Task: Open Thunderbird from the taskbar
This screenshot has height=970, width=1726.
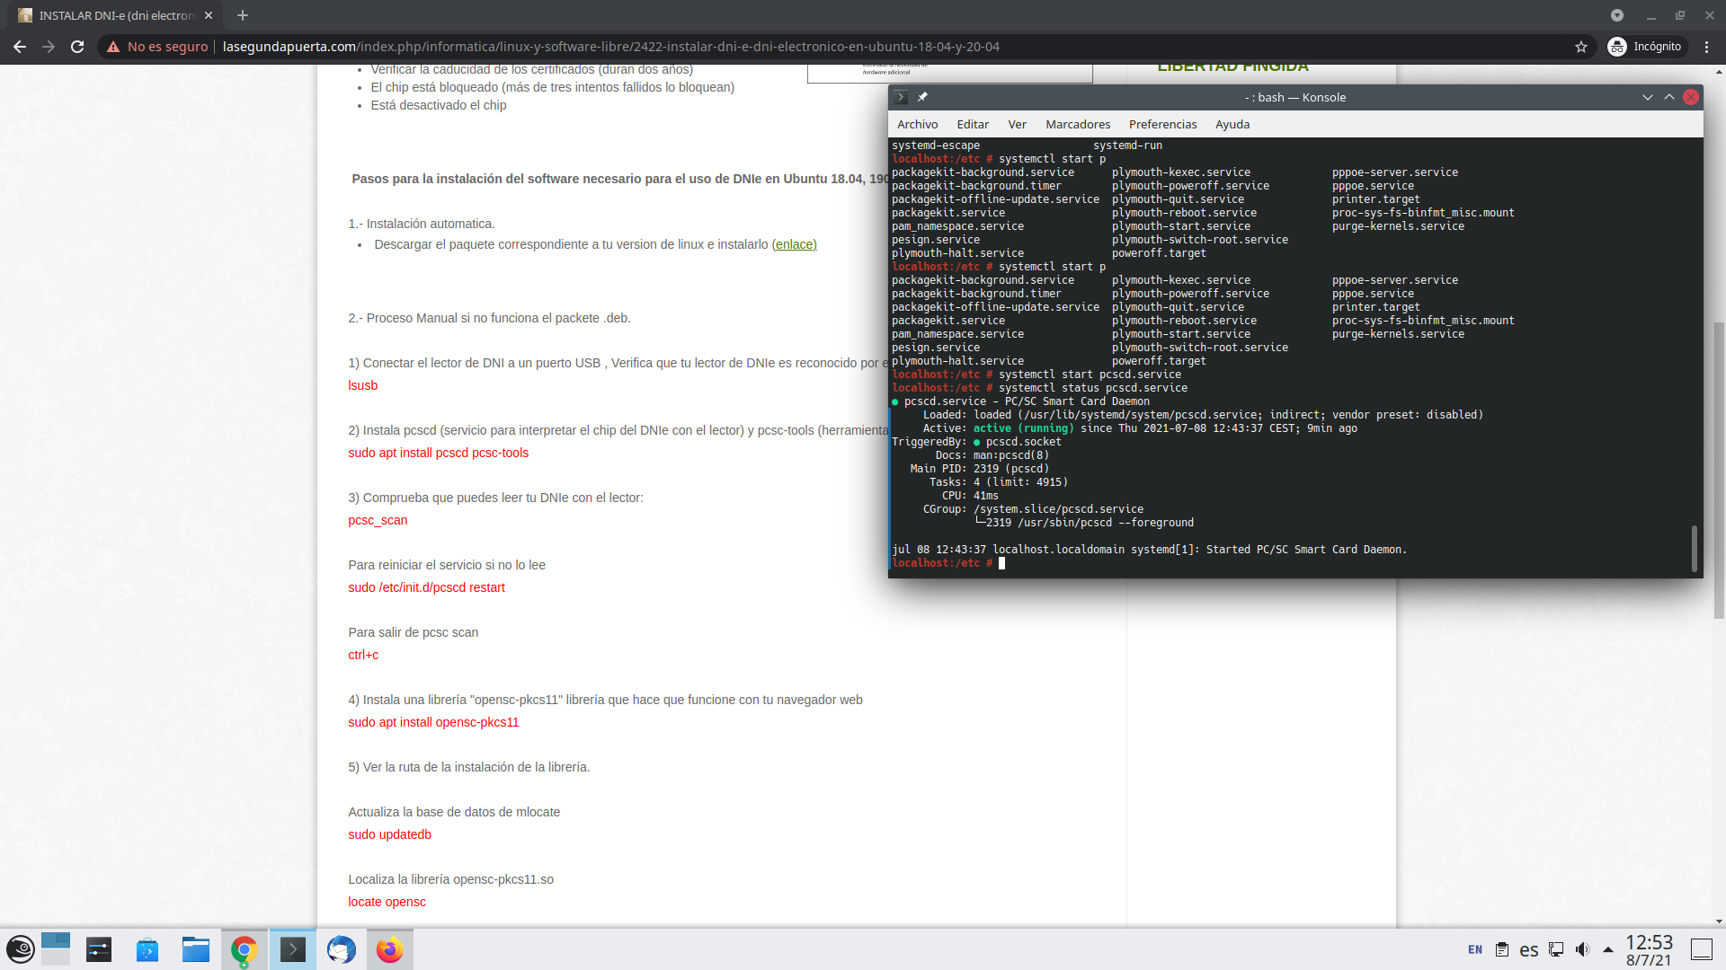Action: coord(342,949)
